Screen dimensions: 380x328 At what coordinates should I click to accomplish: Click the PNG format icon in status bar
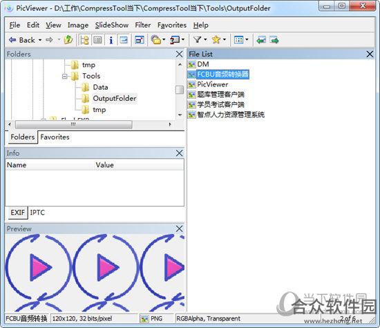click(144, 319)
